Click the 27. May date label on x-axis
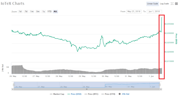 point(36,76)
